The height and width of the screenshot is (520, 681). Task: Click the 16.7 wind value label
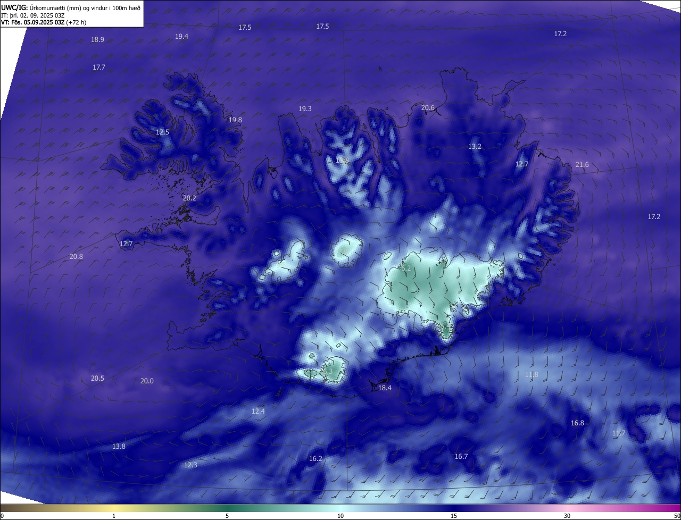click(x=461, y=456)
